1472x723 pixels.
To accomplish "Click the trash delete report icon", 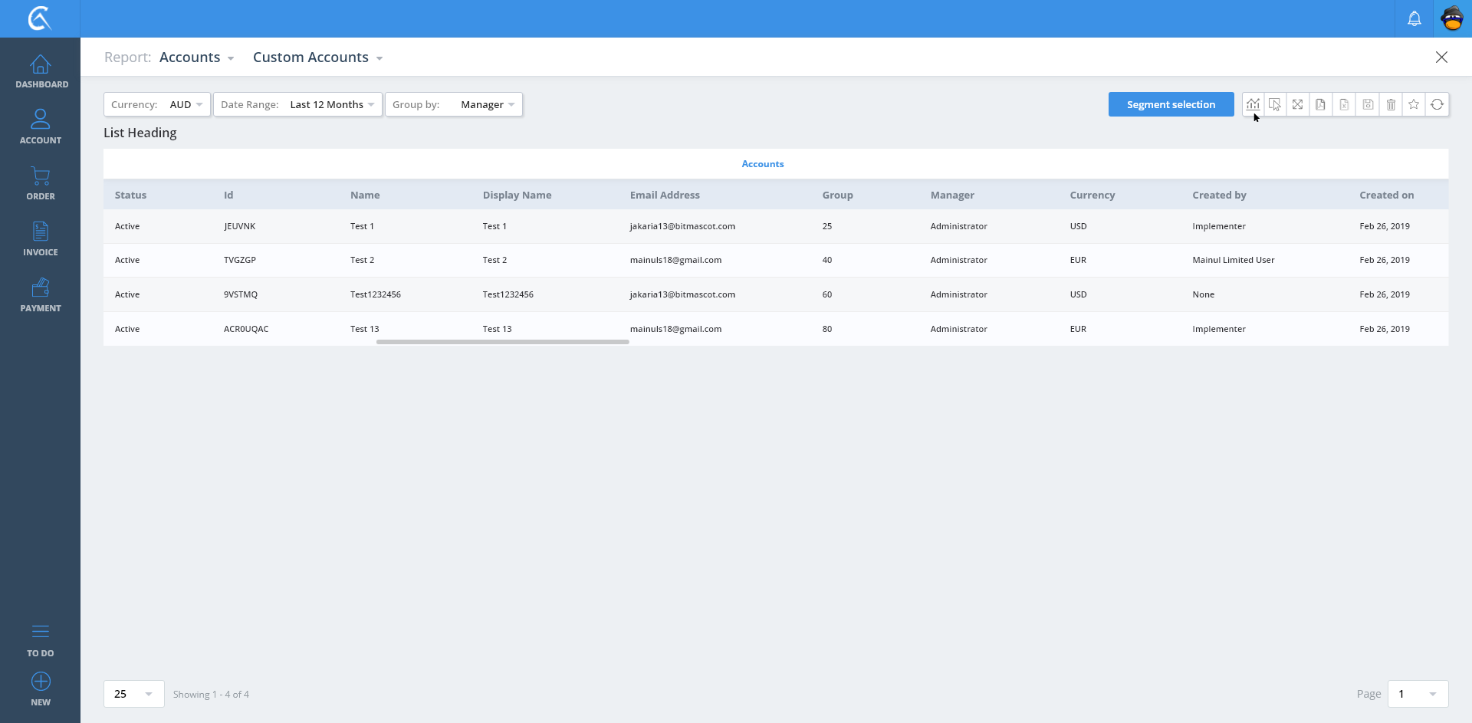I will click(x=1391, y=104).
